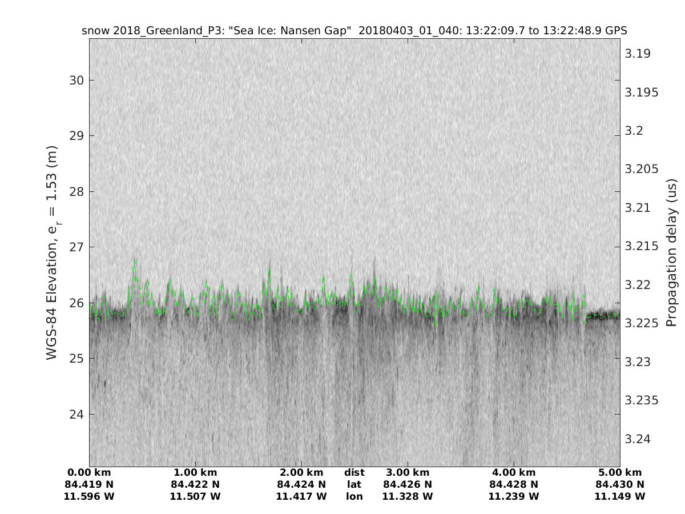Click the 3.225 propagation delay tick label
The width and height of the screenshot is (685, 514).
tap(641, 323)
